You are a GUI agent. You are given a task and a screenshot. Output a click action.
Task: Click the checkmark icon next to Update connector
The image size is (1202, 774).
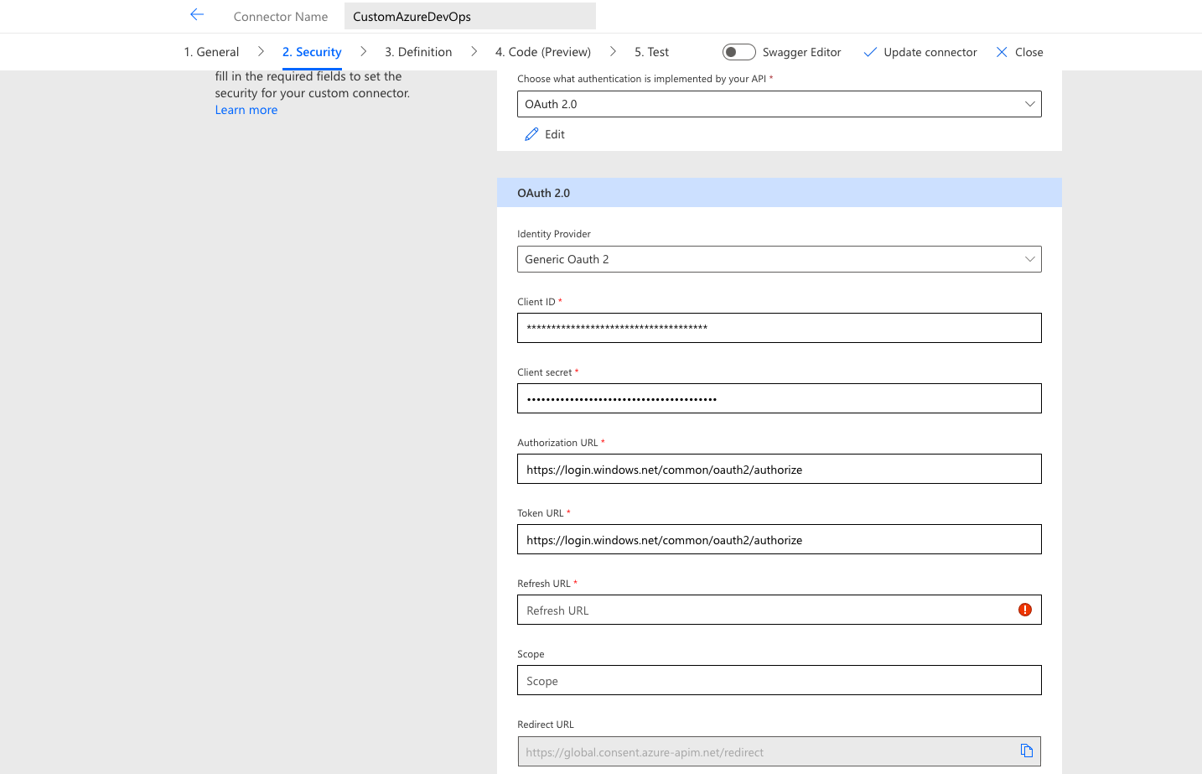(x=870, y=51)
